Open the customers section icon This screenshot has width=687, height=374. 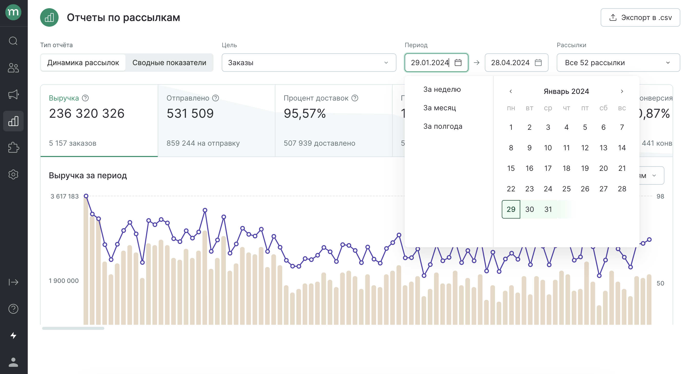click(13, 68)
